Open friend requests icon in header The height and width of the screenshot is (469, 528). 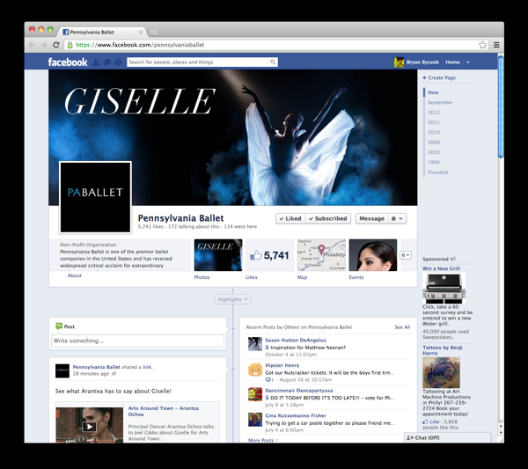click(96, 62)
